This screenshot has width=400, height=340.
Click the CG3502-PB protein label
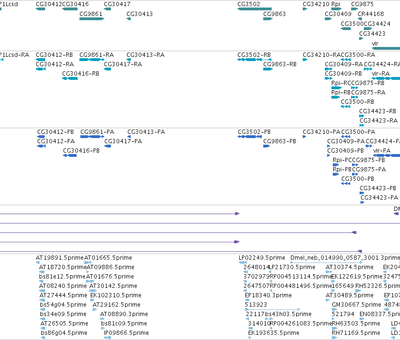(254, 132)
